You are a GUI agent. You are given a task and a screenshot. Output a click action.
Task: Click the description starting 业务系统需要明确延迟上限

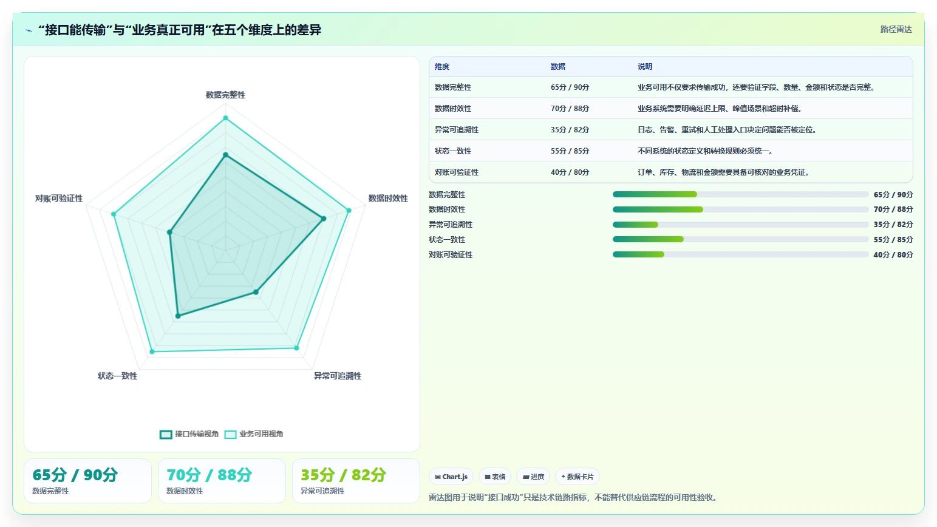721,109
